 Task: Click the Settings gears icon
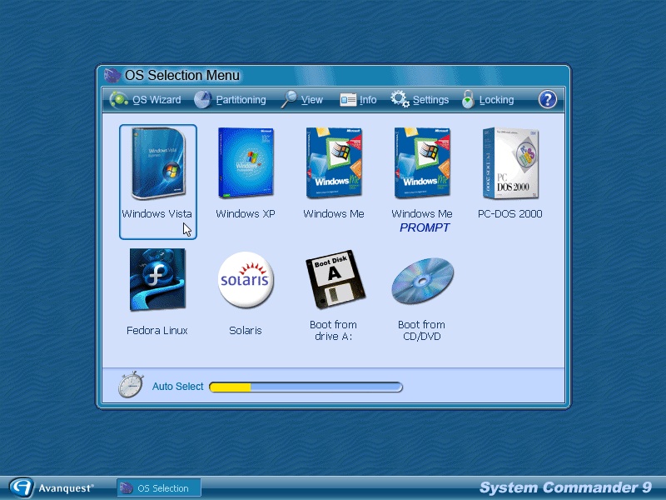[400, 99]
